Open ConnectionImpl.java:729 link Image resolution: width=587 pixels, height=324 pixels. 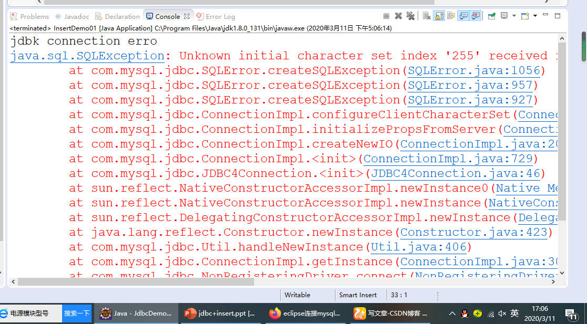448,159
